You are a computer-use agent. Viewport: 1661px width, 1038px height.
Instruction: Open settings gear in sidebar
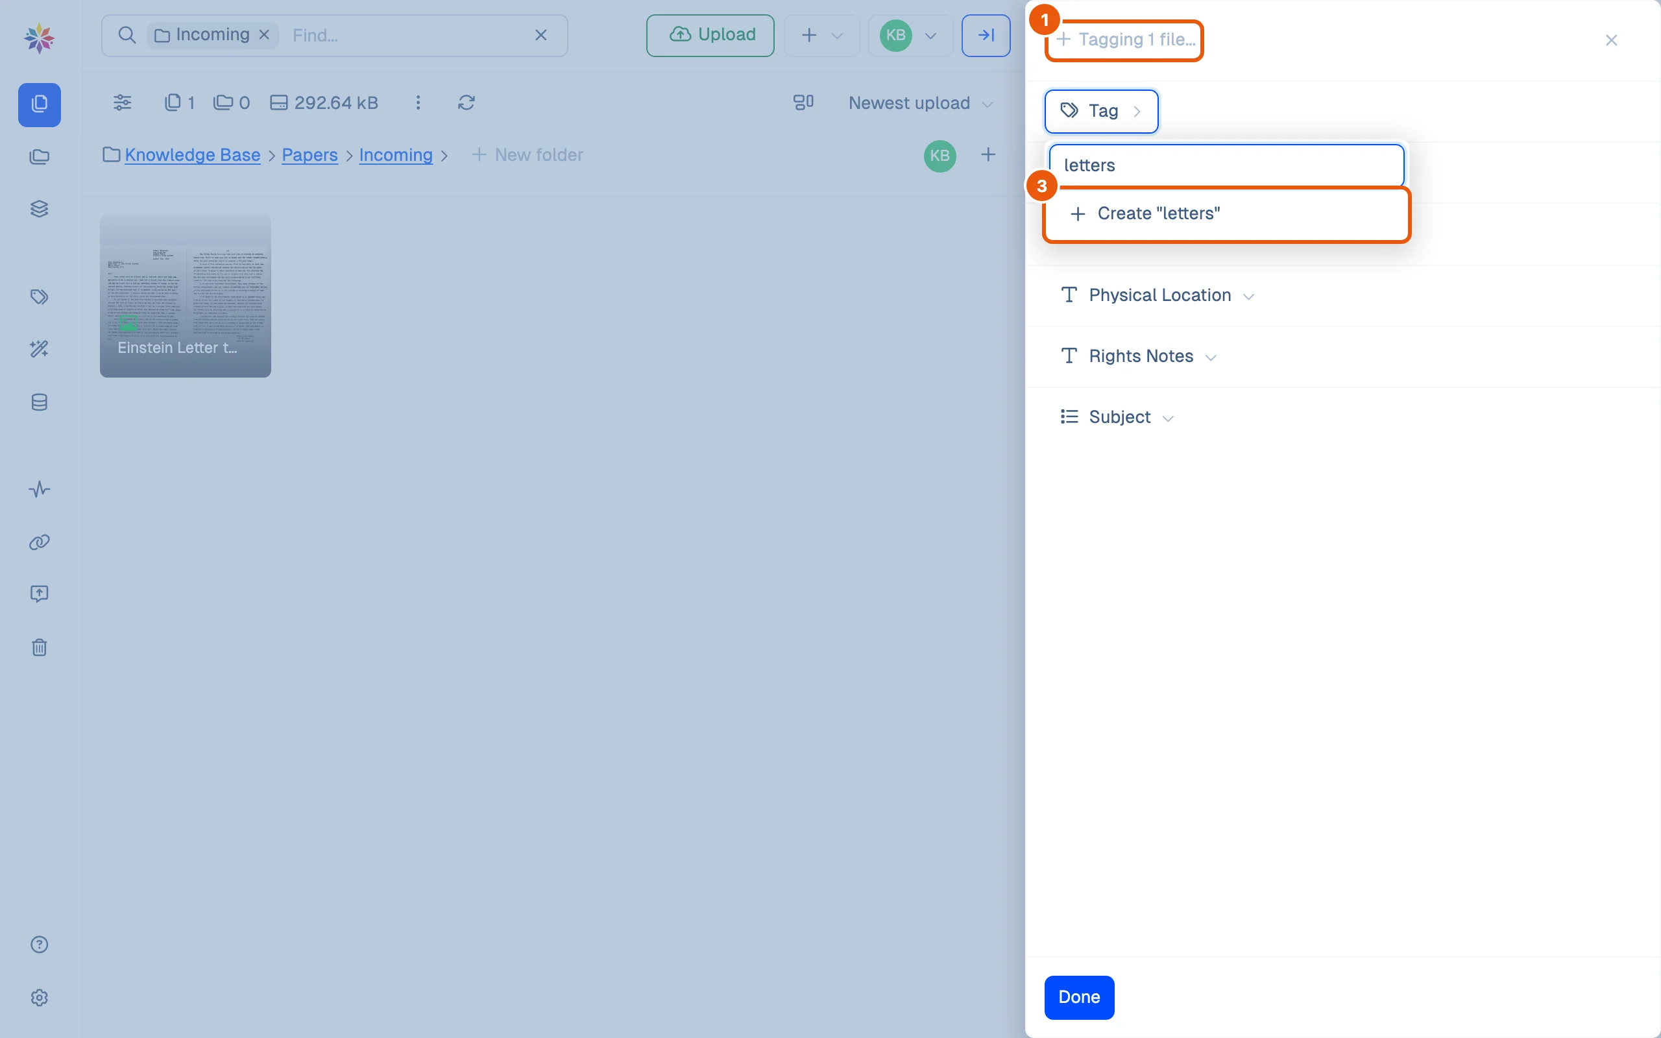[39, 998]
